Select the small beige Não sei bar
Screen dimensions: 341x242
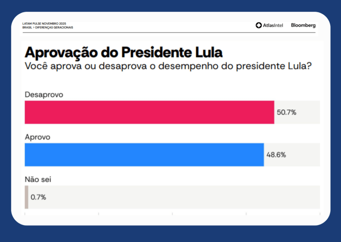[x=26, y=197]
